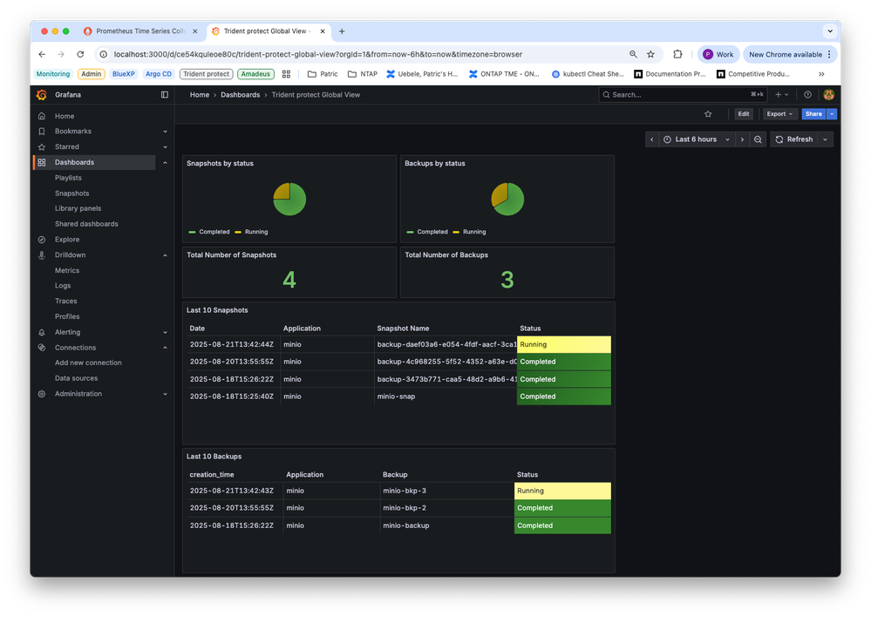Open the user profile avatar
This screenshot has height=617, width=871.
[828, 95]
